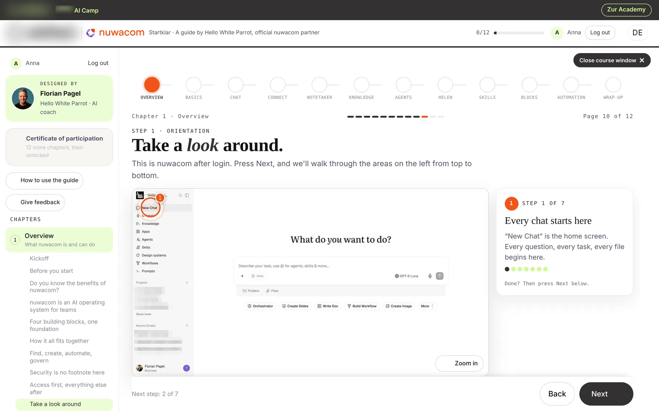The image size is (659, 412).
Task: Open the Kickoff chapter page
Action: (39, 259)
